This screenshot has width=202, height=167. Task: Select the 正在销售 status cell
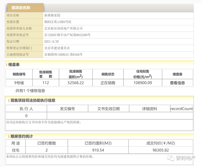108,83
